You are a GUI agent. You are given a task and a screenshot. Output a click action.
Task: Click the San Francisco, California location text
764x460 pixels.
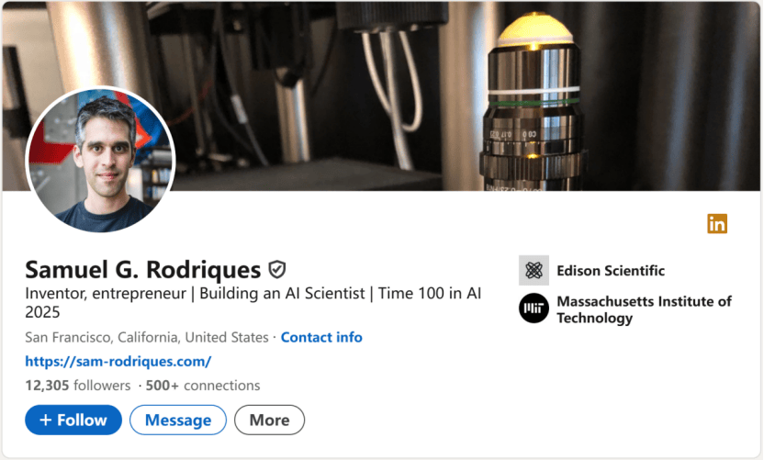point(147,337)
